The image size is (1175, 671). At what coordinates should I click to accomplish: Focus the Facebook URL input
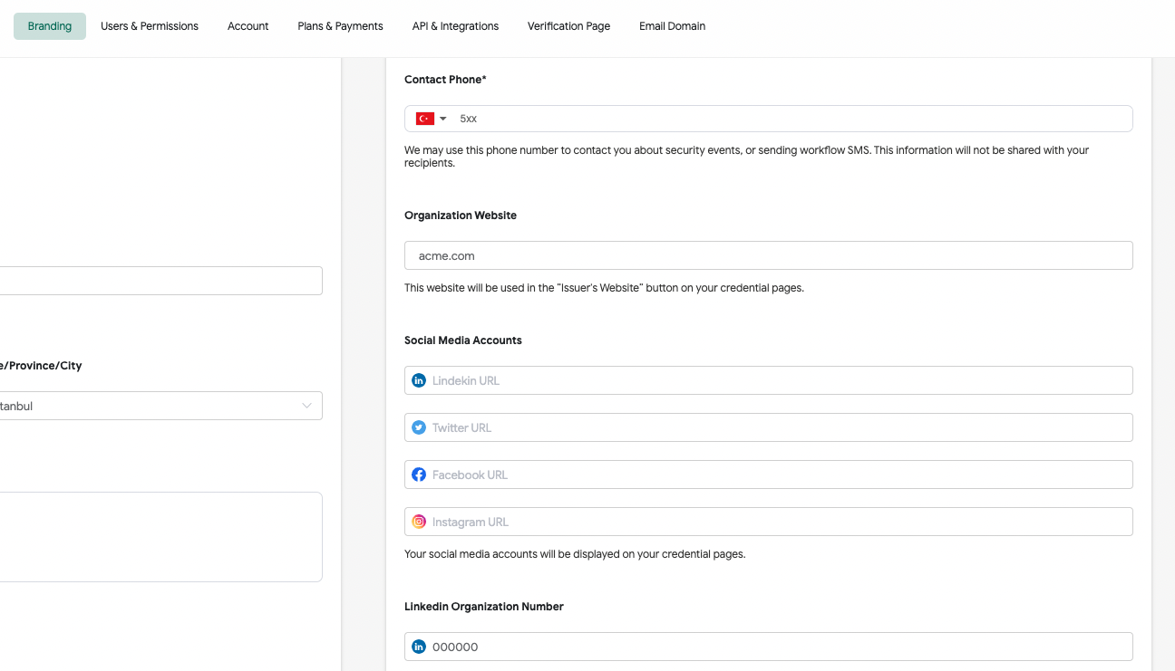coord(769,474)
